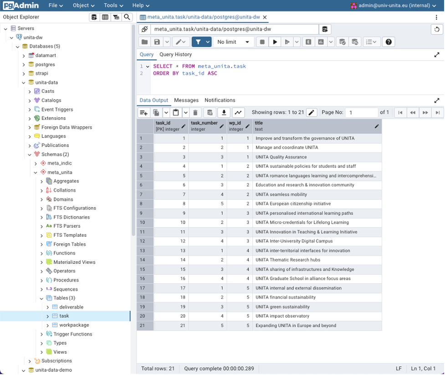This screenshot has width=445, height=375.
Task: Edit the task_id column pencil icon
Action: (x=184, y=126)
